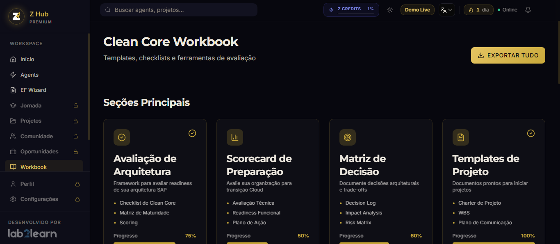The image size is (560, 244).
Task: Click Avaliação Técnica item
Action: (x=253, y=203)
